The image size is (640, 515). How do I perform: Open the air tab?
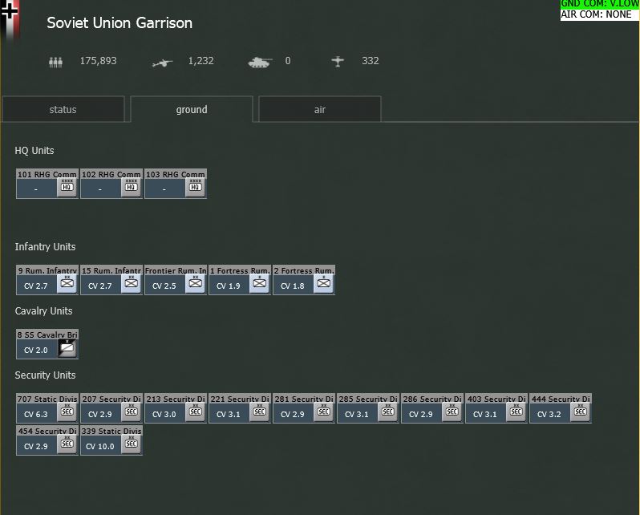point(320,109)
